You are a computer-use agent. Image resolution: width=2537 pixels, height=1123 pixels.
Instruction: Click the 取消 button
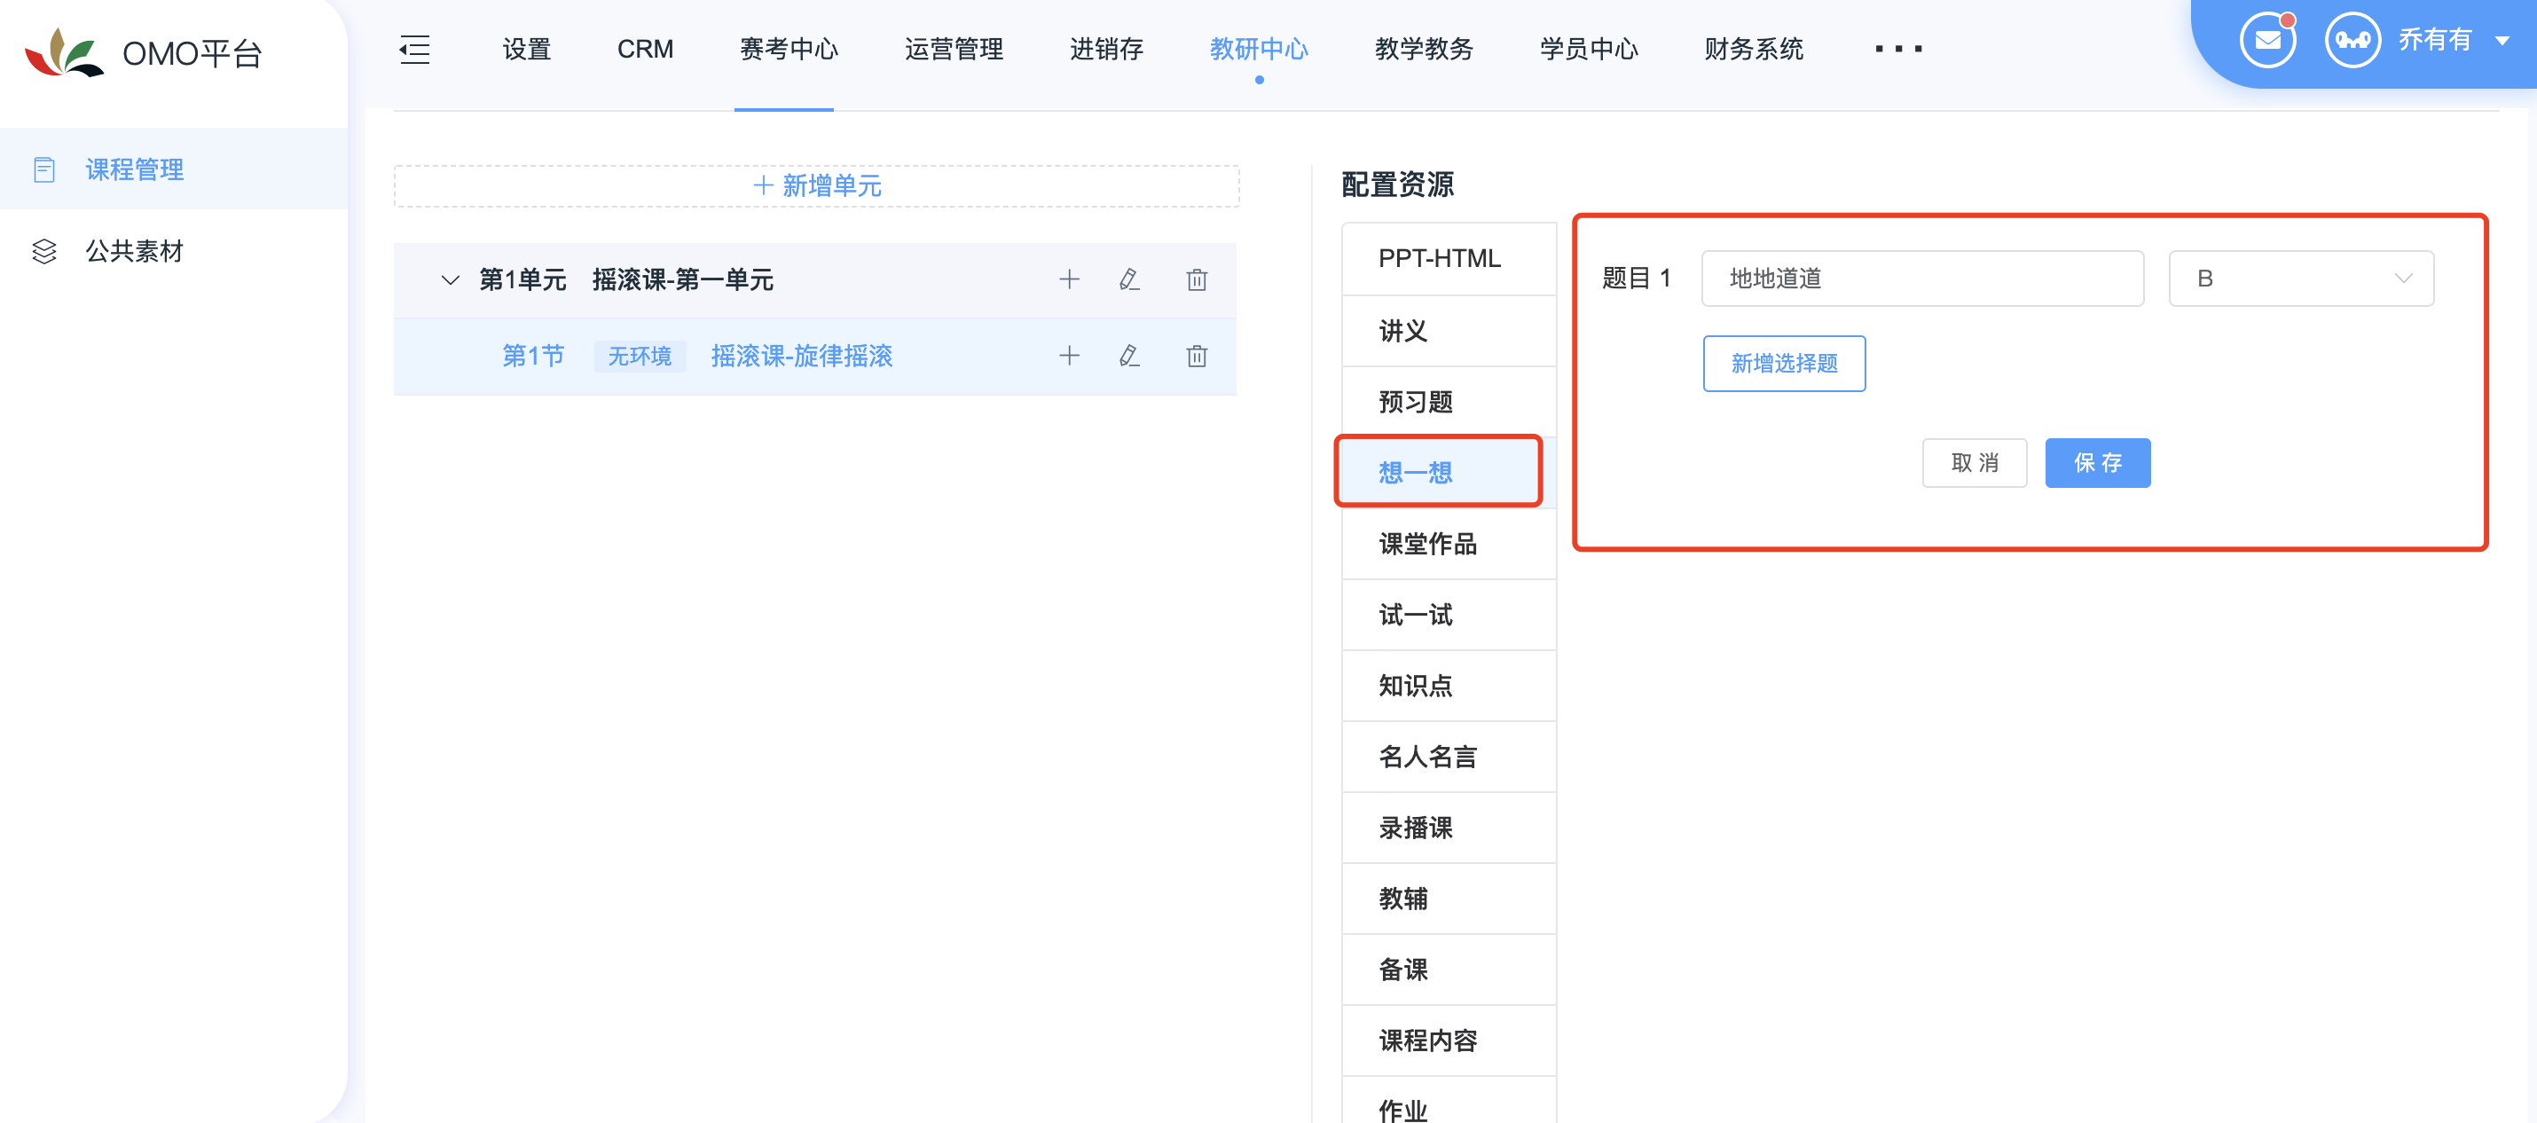[x=1974, y=463]
